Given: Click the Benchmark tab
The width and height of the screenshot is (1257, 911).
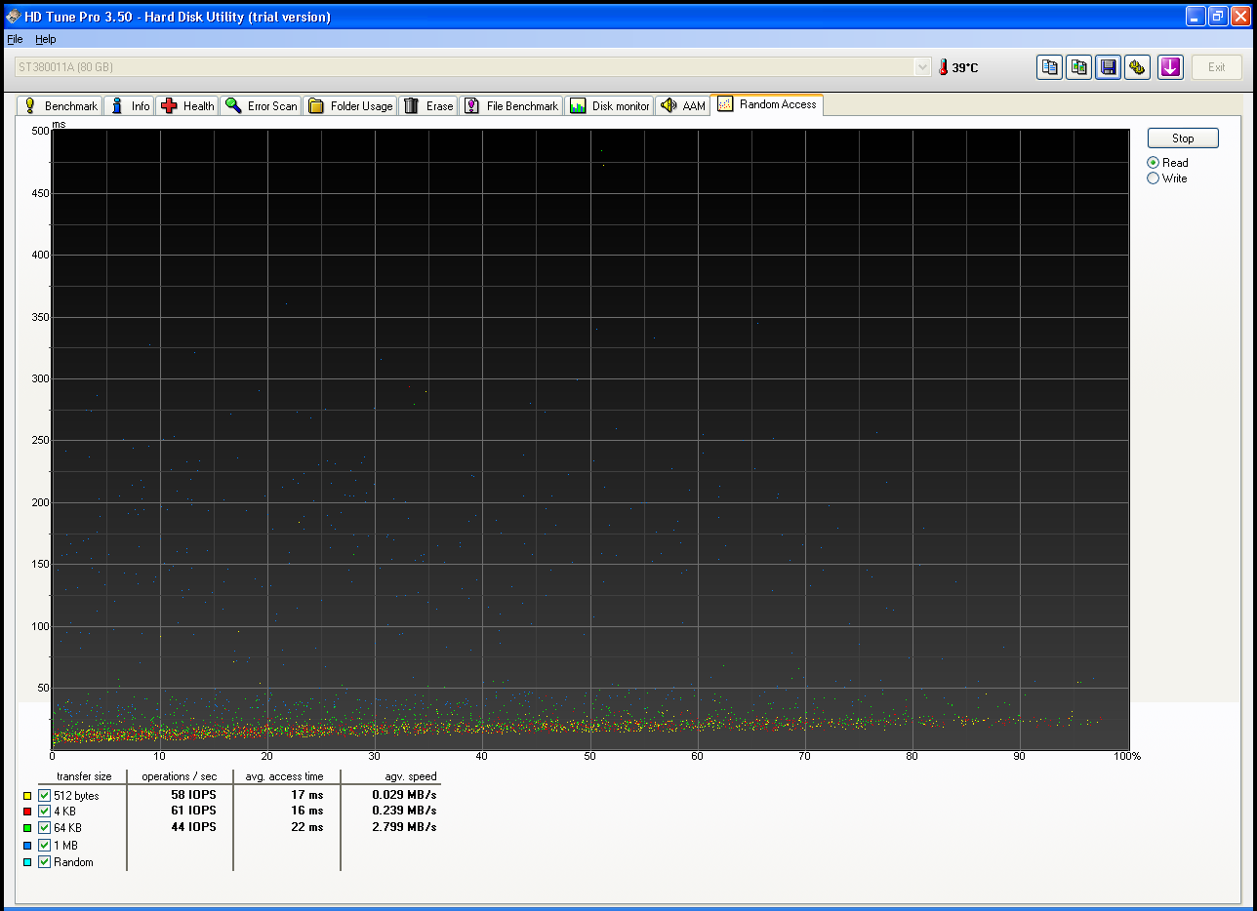Looking at the screenshot, I should [x=61, y=105].
